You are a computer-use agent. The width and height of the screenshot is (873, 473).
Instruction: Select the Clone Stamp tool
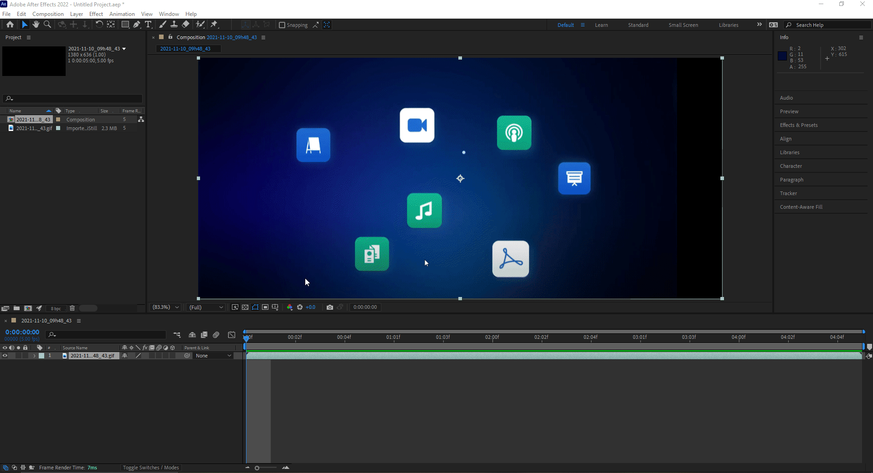pos(174,25)
